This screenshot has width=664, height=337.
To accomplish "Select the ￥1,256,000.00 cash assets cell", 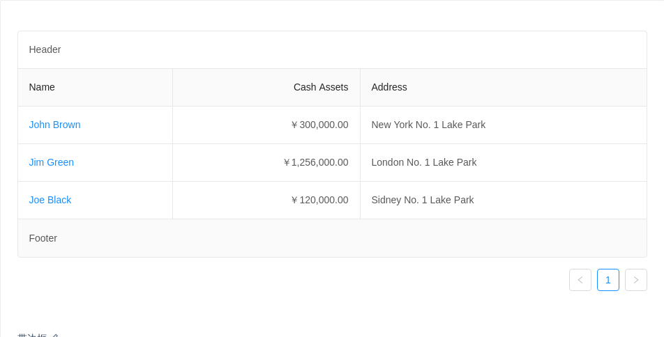I will [x=266, y=162].
